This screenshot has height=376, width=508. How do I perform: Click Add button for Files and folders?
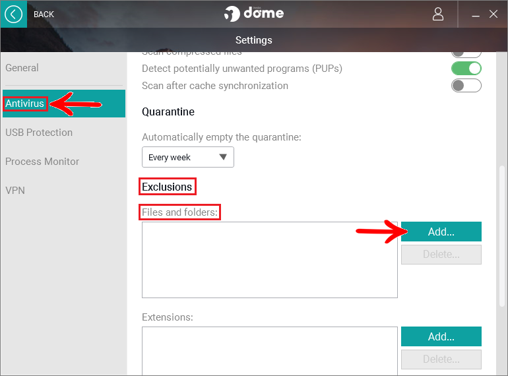(441, 232)
